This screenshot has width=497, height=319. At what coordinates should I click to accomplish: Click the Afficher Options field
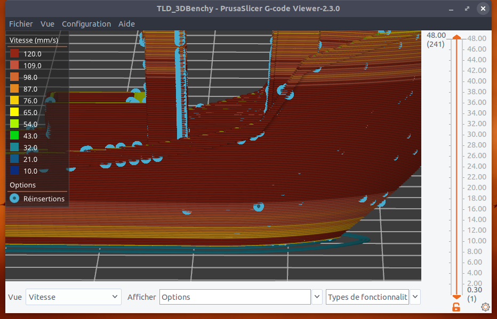(235, 297)
